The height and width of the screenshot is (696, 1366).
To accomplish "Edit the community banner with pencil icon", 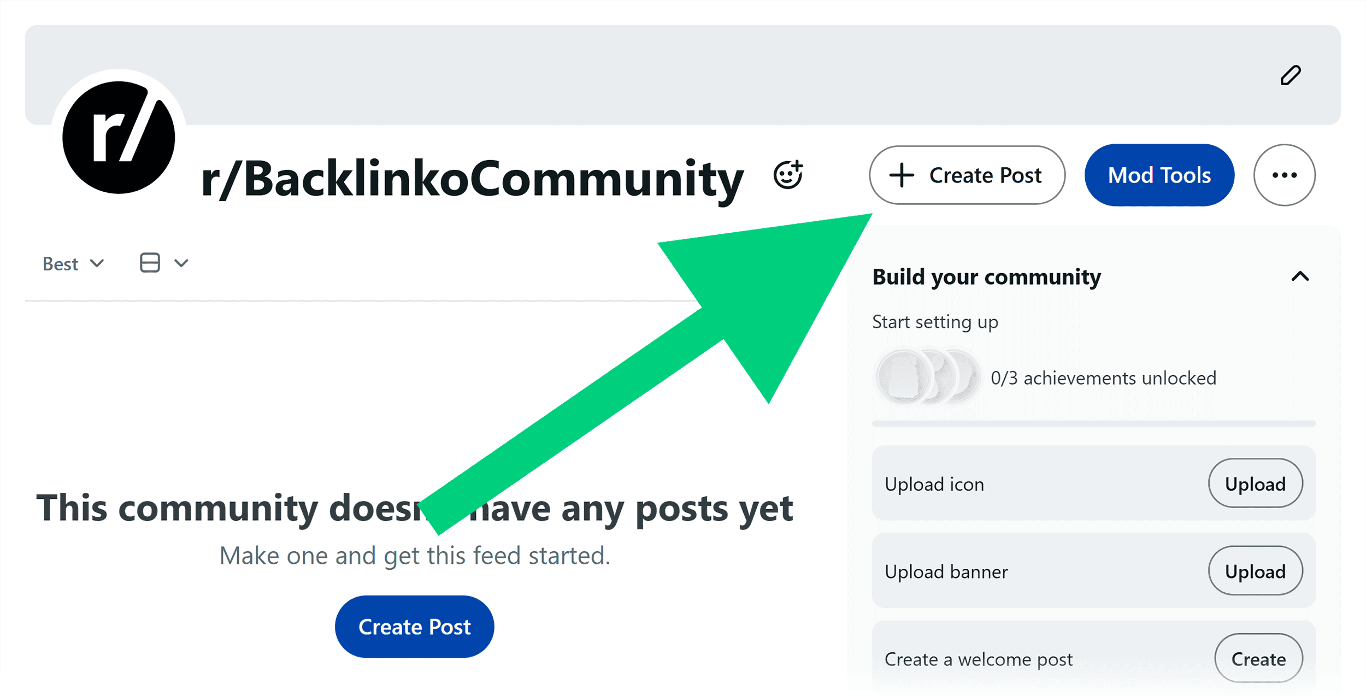I will tap(1291, 75).
